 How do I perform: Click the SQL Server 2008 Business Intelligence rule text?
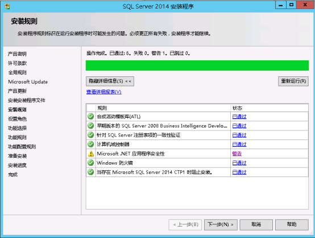click(x=162, y=126)
